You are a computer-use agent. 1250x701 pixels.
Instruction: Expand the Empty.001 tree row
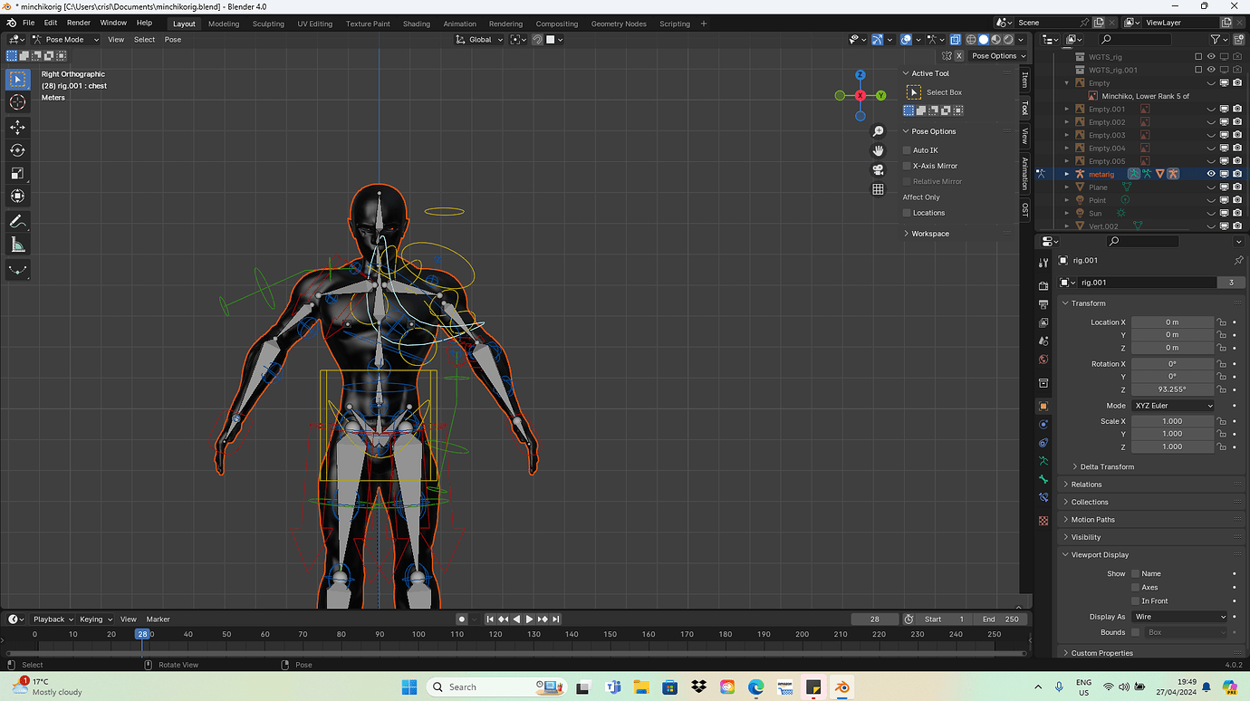pos(1067,110)
